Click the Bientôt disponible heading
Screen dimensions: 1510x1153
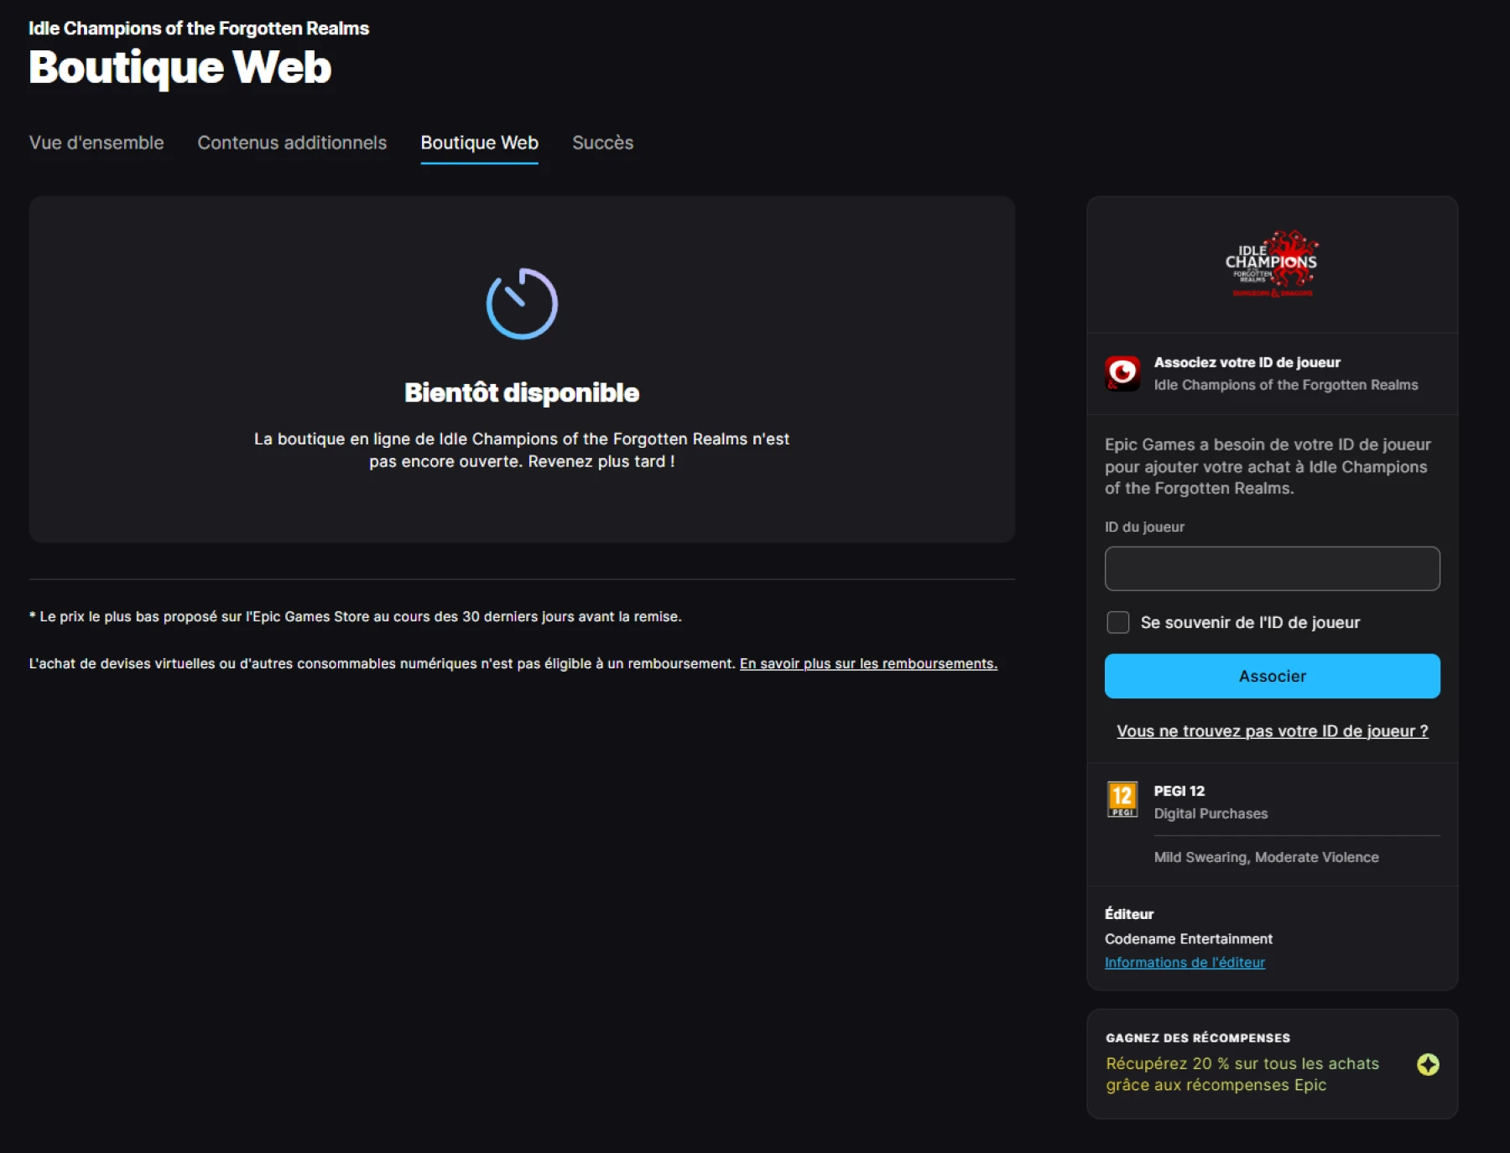[x=522, y=392]
